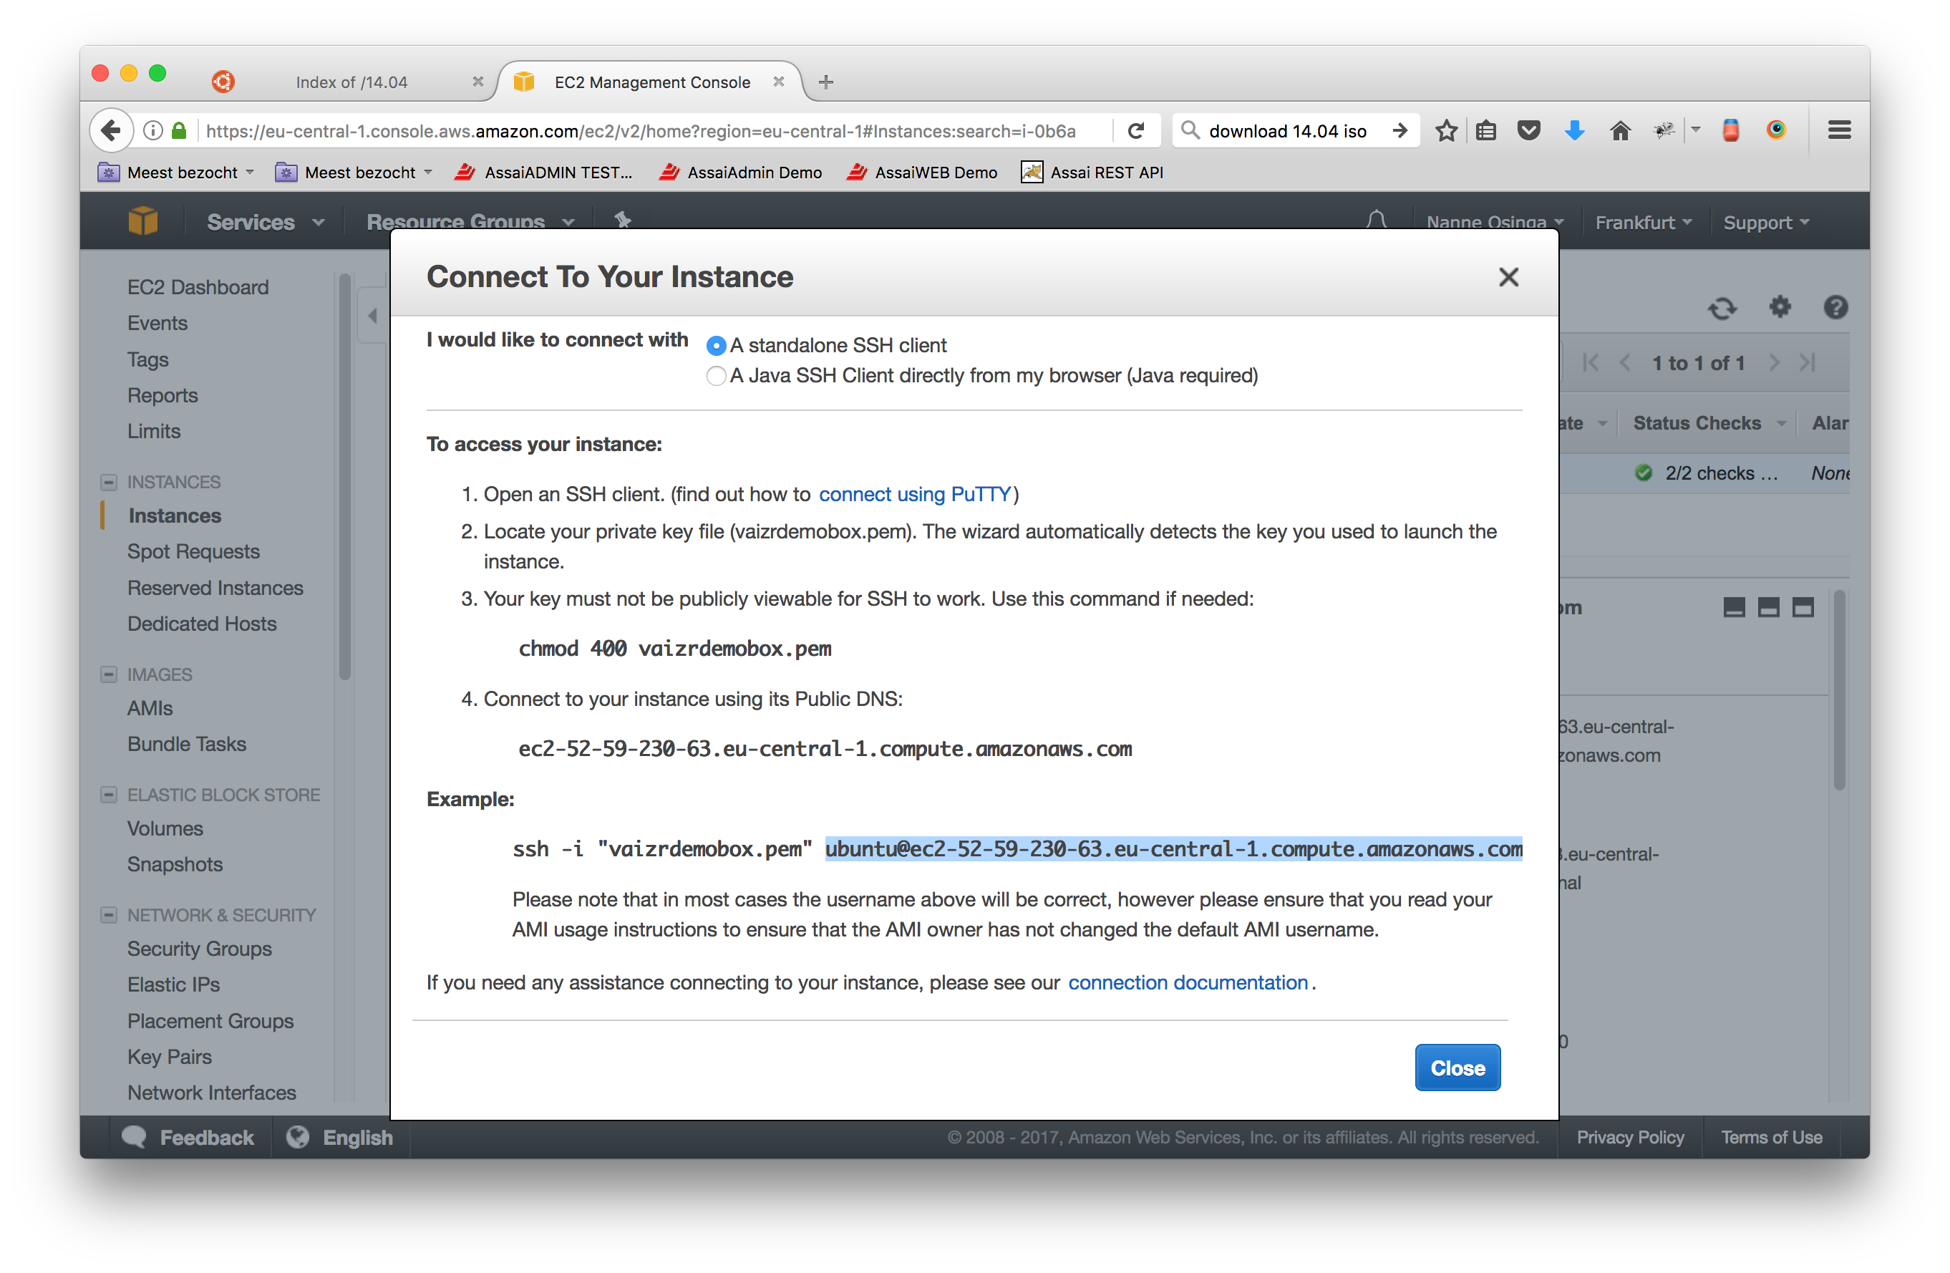
Task: Open the Frankfurt region dropdown
Action: (x=1643, y=222)
